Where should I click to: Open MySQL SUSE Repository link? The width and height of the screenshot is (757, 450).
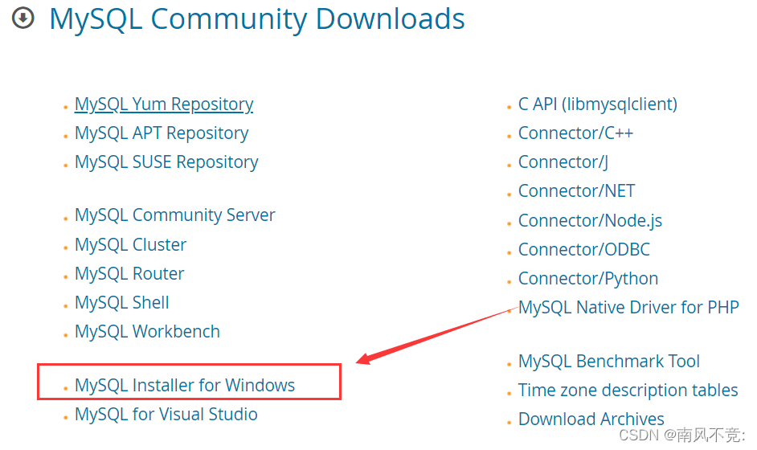coord(166,162)
